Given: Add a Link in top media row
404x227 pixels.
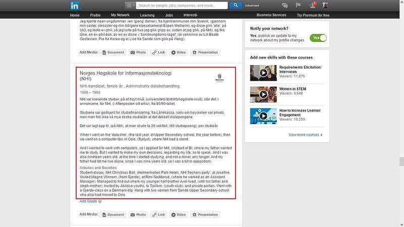Looking at the screenshot, I should 159,52.
